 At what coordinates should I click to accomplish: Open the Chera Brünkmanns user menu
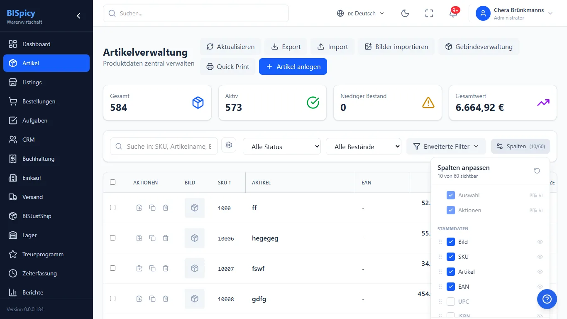click(515, 13)
